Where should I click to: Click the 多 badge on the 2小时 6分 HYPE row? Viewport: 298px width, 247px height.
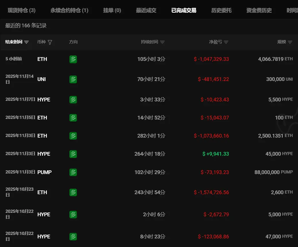pos(73,215)
